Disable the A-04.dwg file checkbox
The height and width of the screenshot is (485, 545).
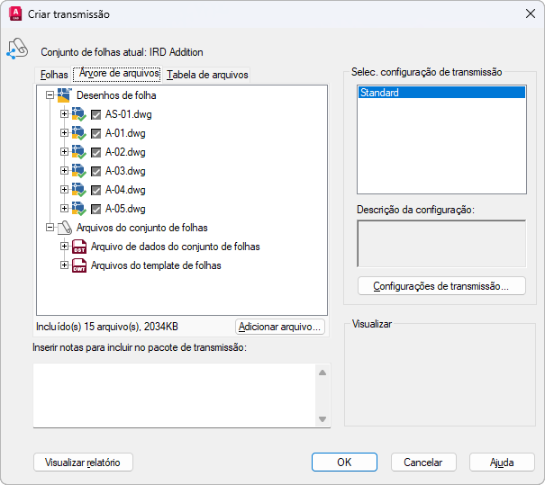pos(95,190)
